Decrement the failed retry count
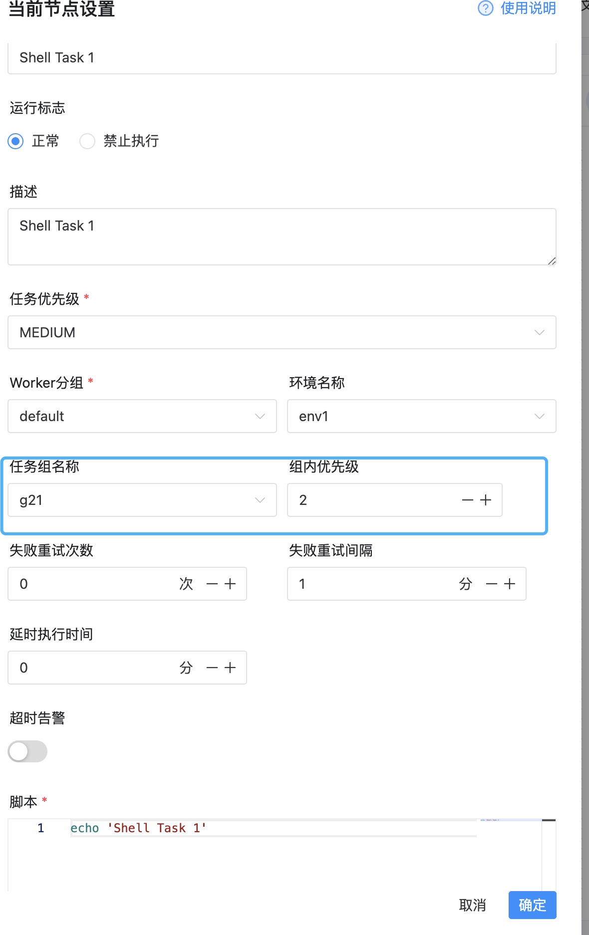This screenshot has height=935, width=589. (x=212, y=584)
